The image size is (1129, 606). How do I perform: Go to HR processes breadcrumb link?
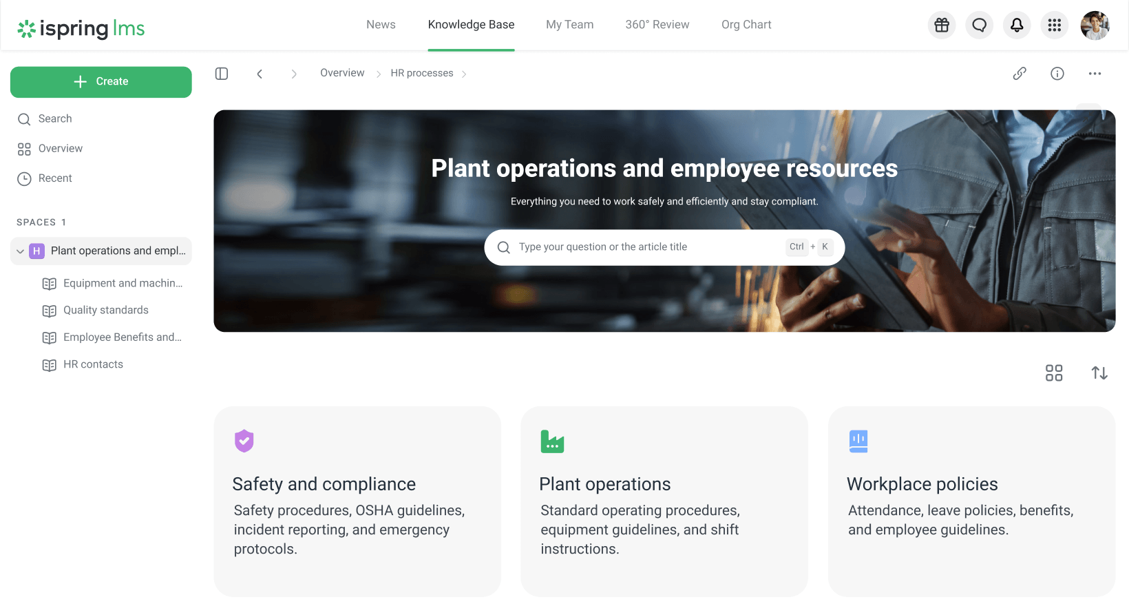[421, 73]
